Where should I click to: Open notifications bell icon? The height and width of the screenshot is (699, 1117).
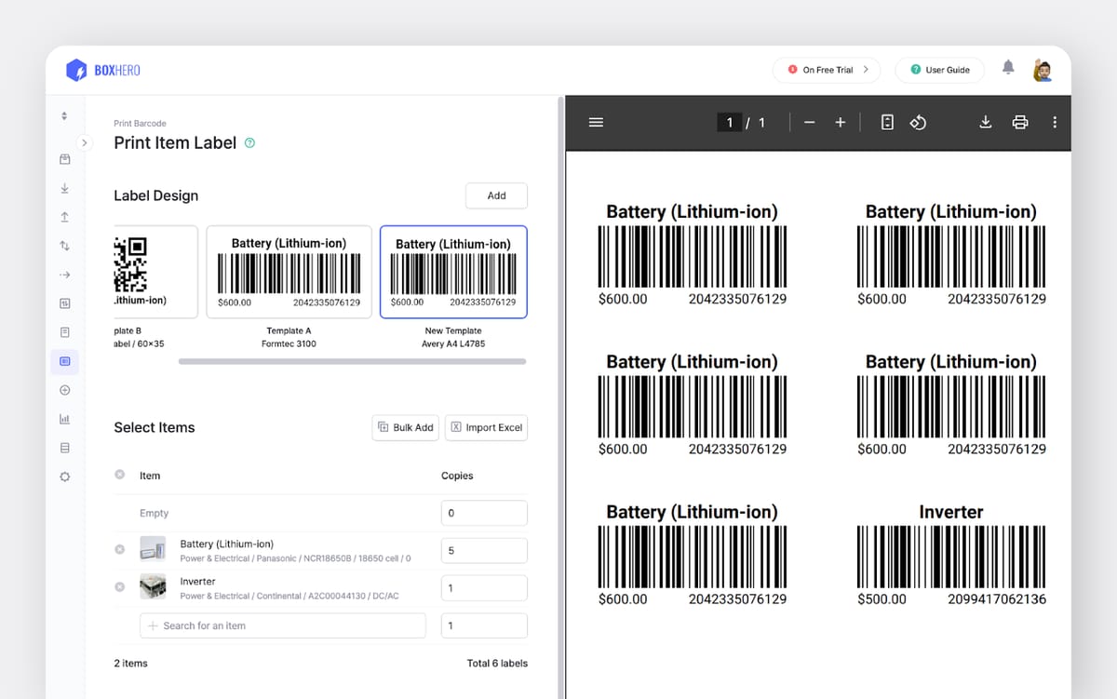point(1008,67)
